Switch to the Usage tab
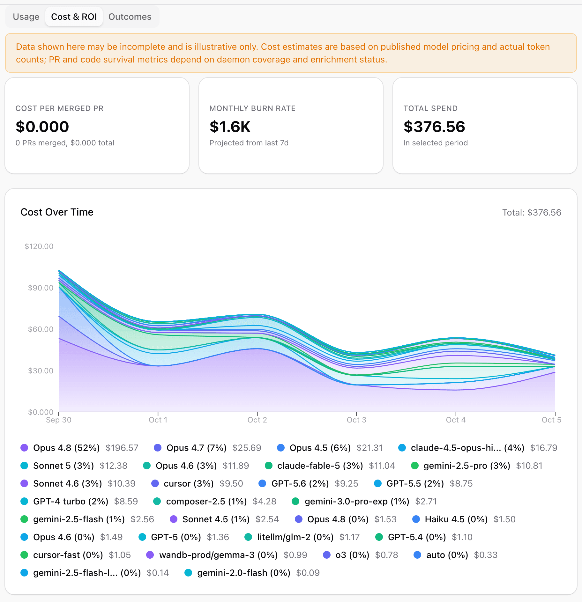Image resolution: width=582 pixels, height=602 pixels. click(26, 17)
